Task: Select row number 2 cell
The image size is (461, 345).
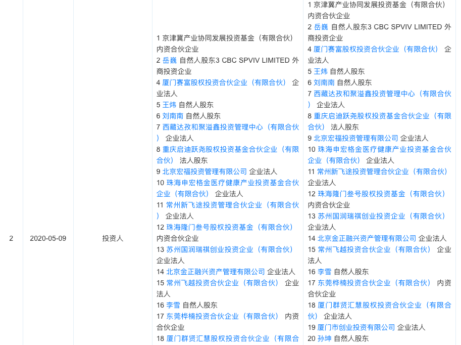Action: pyautogui.click(x=11, y=238)
